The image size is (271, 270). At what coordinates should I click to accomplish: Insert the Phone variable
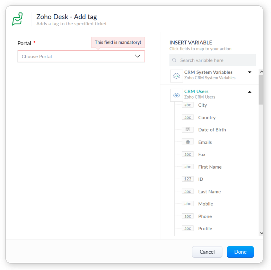205,216
